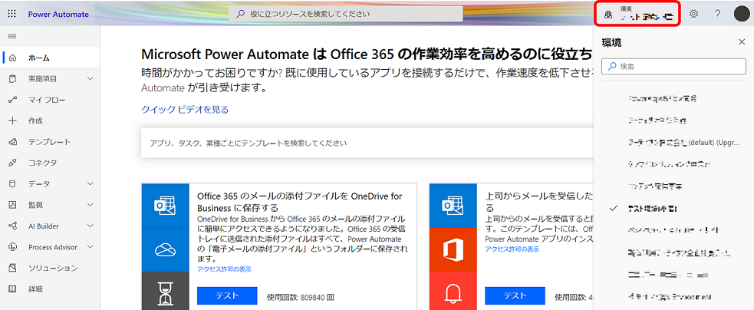This screenshot has width=754, height=310.
Task: Click the Process Advisor icon
Action: [x=13, y=247]
